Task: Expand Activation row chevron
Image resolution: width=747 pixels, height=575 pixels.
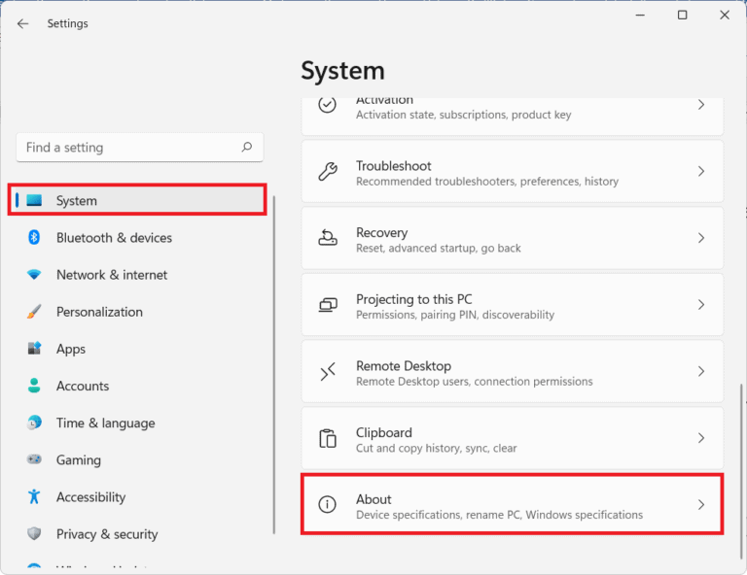Action: (x=700, y=105)
